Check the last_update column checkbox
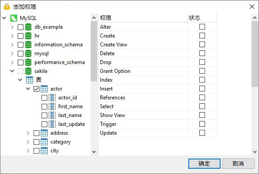259x174 pixels. coord(44,124)
